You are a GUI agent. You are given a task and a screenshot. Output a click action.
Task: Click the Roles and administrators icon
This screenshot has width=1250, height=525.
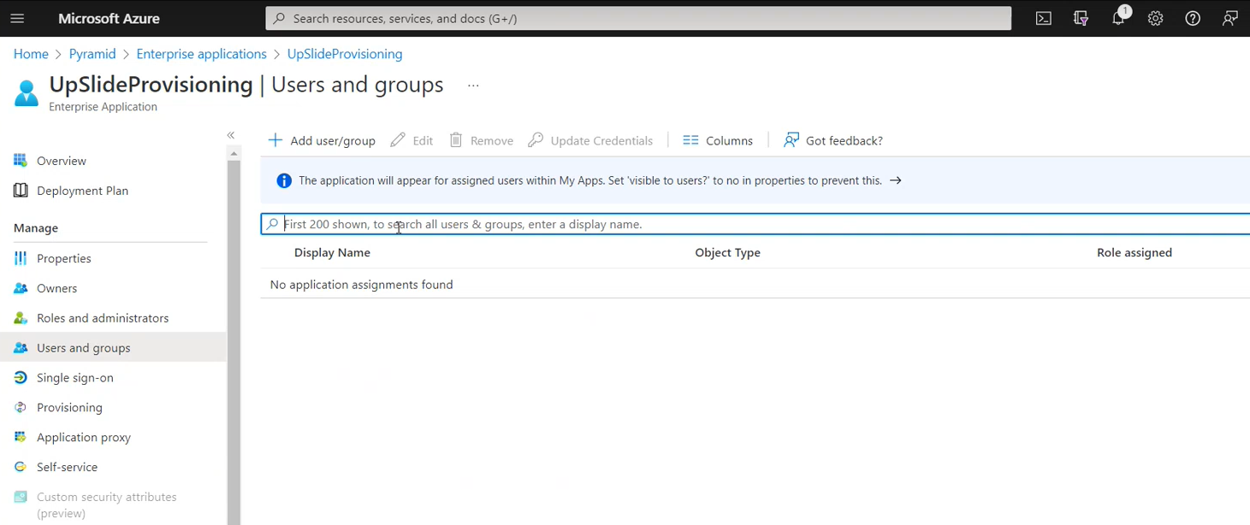point(21,318)
